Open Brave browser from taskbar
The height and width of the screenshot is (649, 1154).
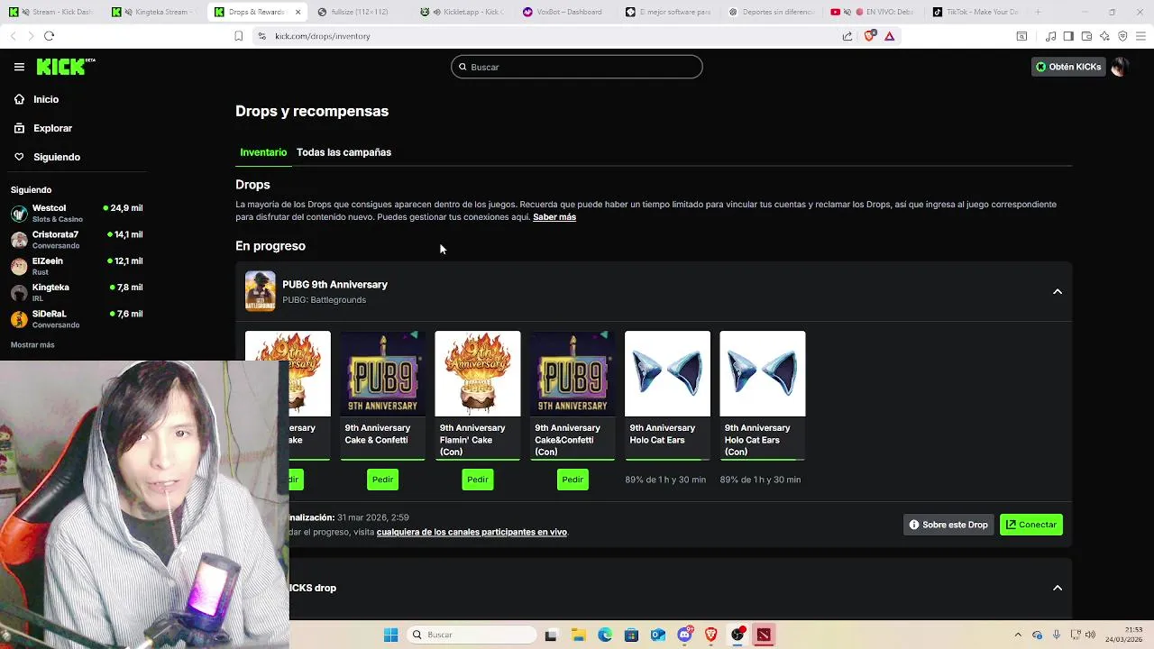click(x=710, y=635)
